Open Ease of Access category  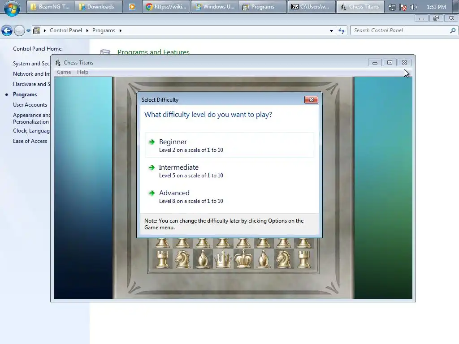30,141
